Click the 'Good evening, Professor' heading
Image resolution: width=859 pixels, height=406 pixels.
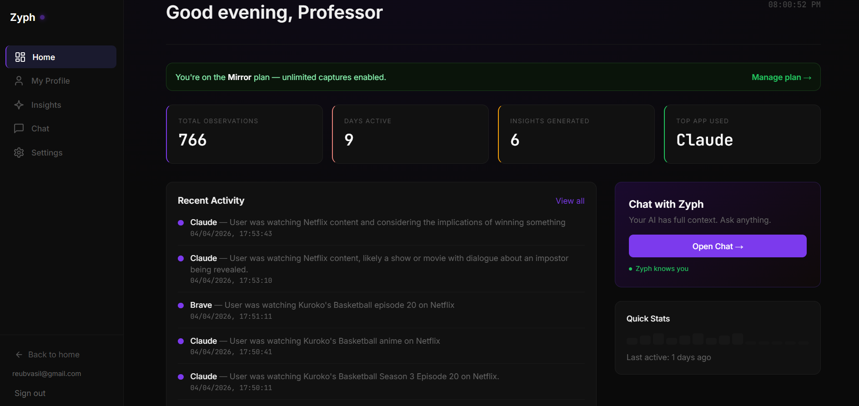pyautogui.click(x=274, y=12)
